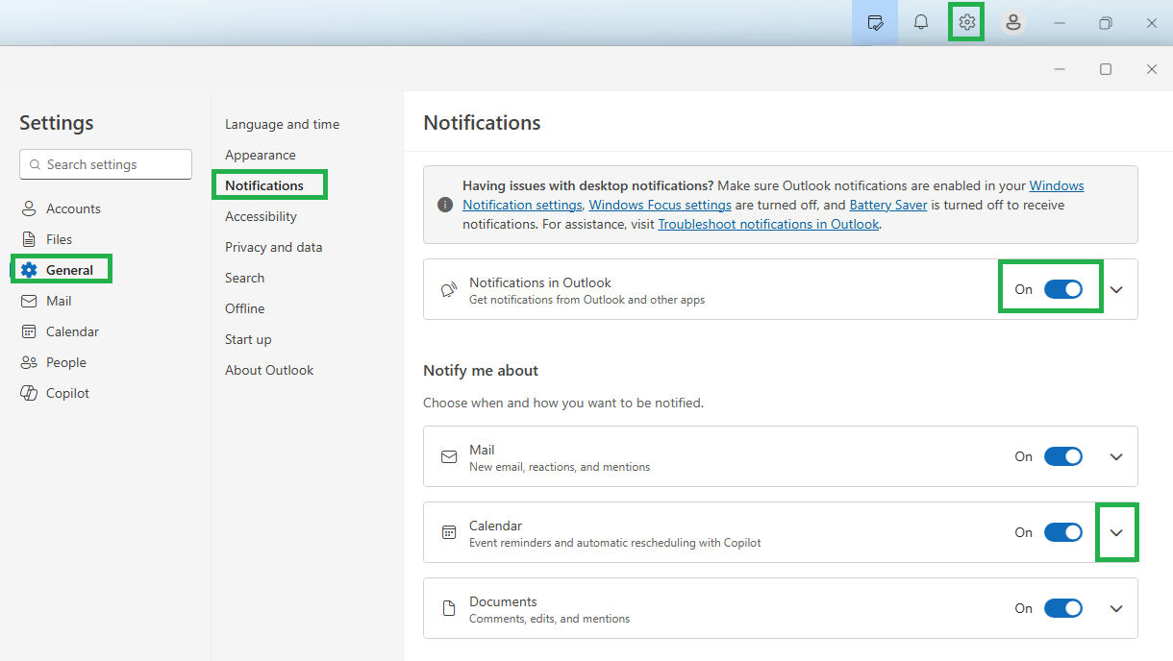1173x661 pixels.
Task: Open Troubleshoot notifications in Outlook link
Action: click(768, 224)
